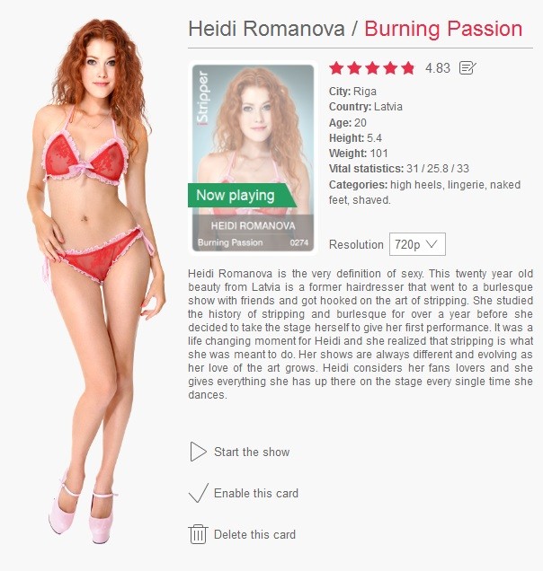Click the Delete this card label
Viewport: 543px width, 571px height.
point(254,534)
